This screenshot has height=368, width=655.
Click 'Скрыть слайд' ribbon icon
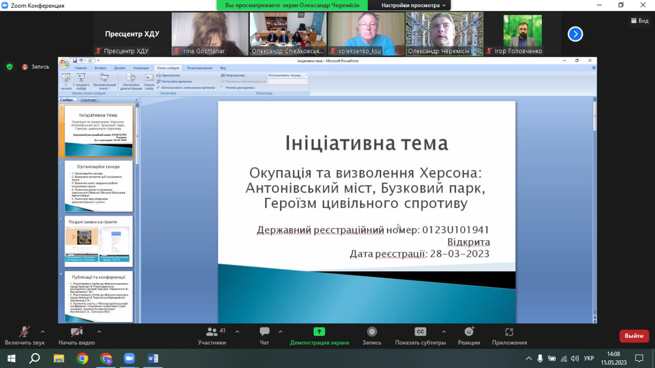(x=149, y=81)
